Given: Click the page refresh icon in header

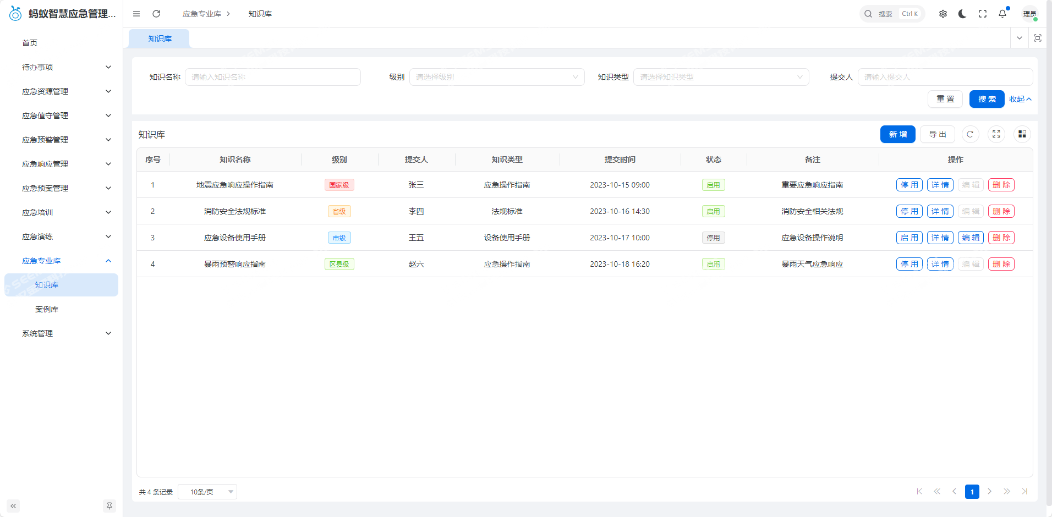Looking at the screenshot, I should click(156, 14).
